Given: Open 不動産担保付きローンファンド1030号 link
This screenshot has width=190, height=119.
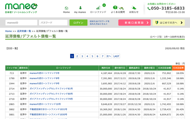Looking at the screenshot, I should 48,115.
